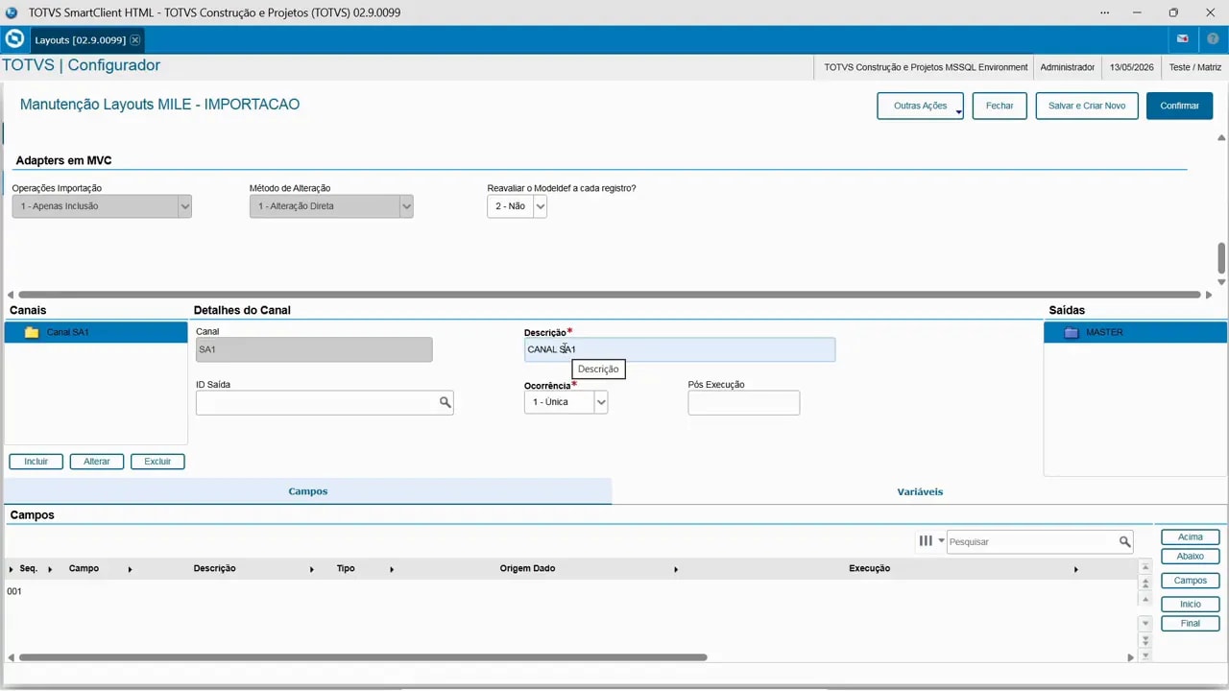Click the Pesquisar search field
The width and height of the screenshot is (1229, 691).
point(1040,542)
